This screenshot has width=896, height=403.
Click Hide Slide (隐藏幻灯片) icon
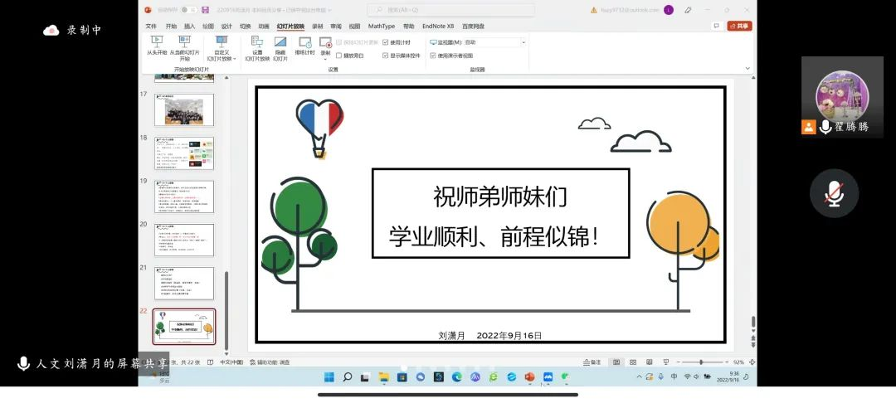tap(280, 44)
